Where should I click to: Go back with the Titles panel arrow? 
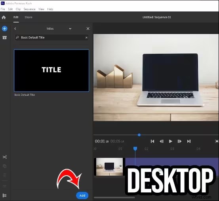point(15,28)
